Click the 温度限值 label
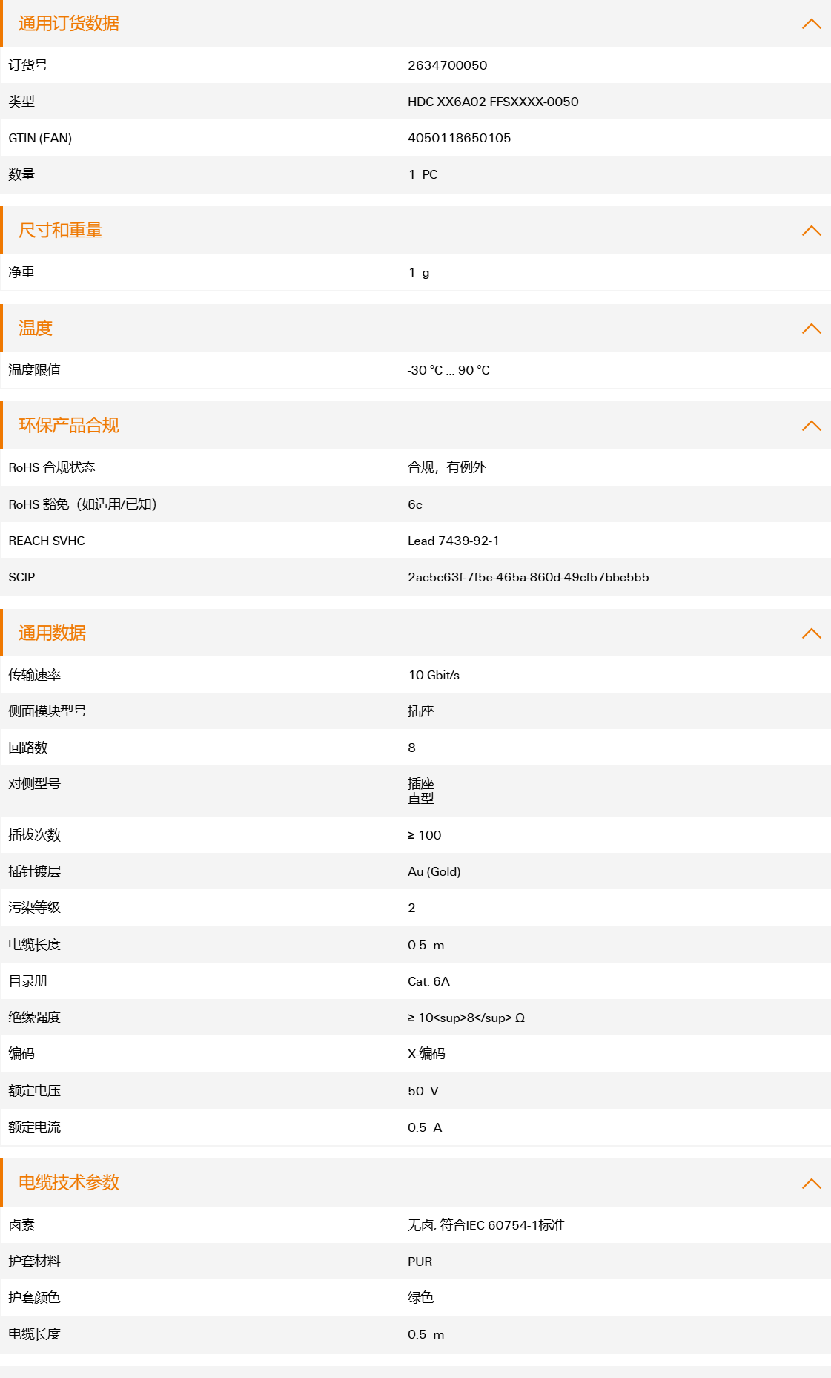Screen dimensions: 831x1378 click(x=35, y=370)
